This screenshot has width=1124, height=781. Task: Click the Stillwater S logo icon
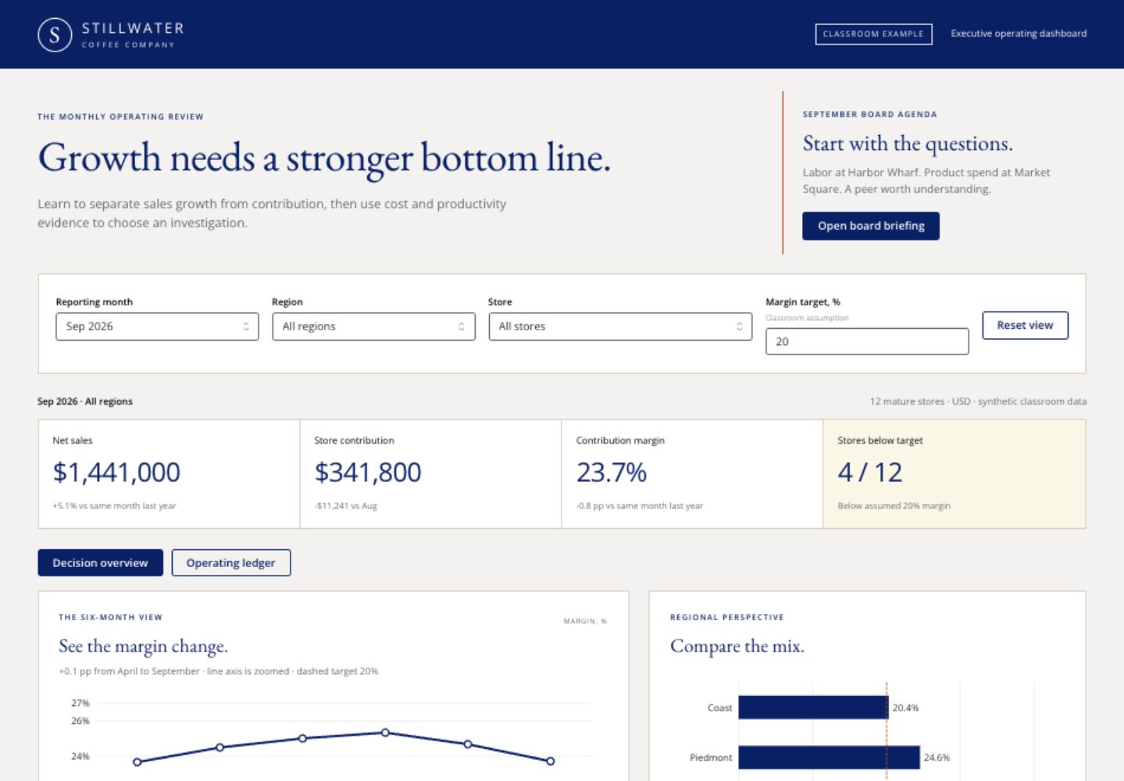55,34
